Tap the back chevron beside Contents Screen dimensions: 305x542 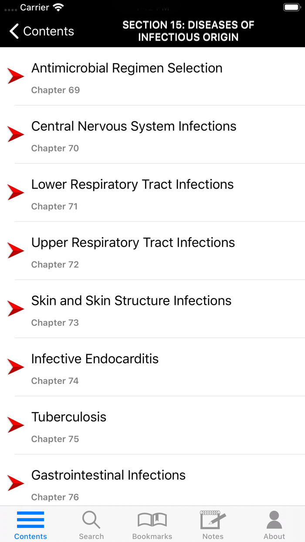coord(13,31)
